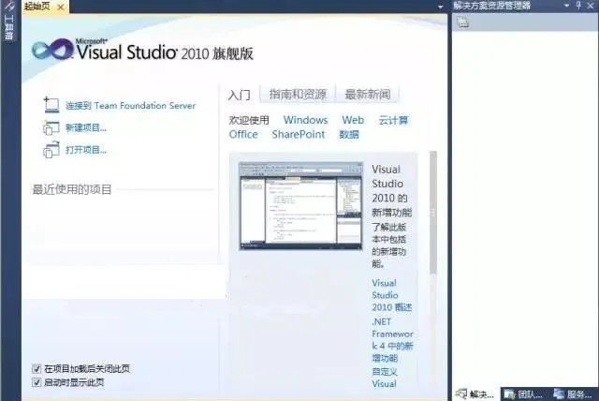Click the Connect to Team Foundation Server icon
The width and height of the screenshot is (599, 401).
click(51, 105)
